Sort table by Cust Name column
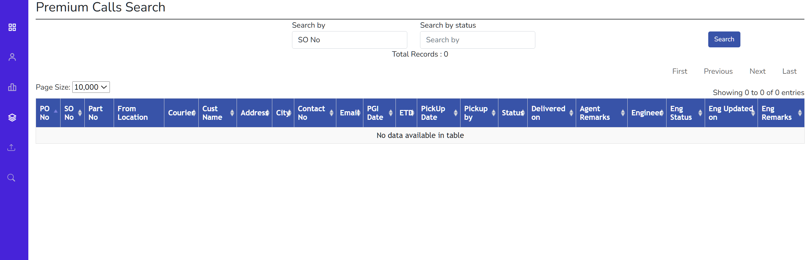Image resolution: width=806 pixels, height=260 pixels. tap(218, 113)
